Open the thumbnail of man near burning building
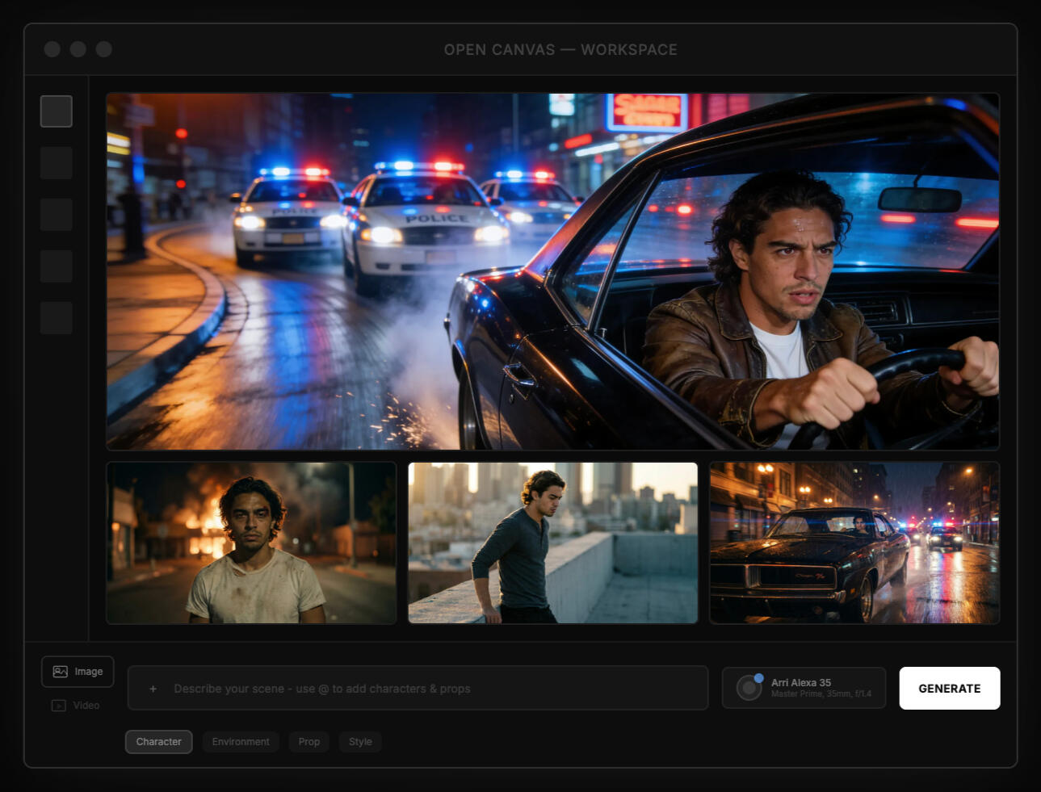 [x=251, y=543]
